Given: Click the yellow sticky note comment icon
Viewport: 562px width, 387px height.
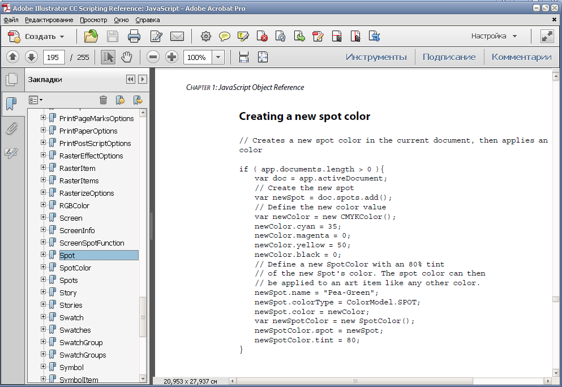Looking at the screenshot, I should click(x=225, y=37).
